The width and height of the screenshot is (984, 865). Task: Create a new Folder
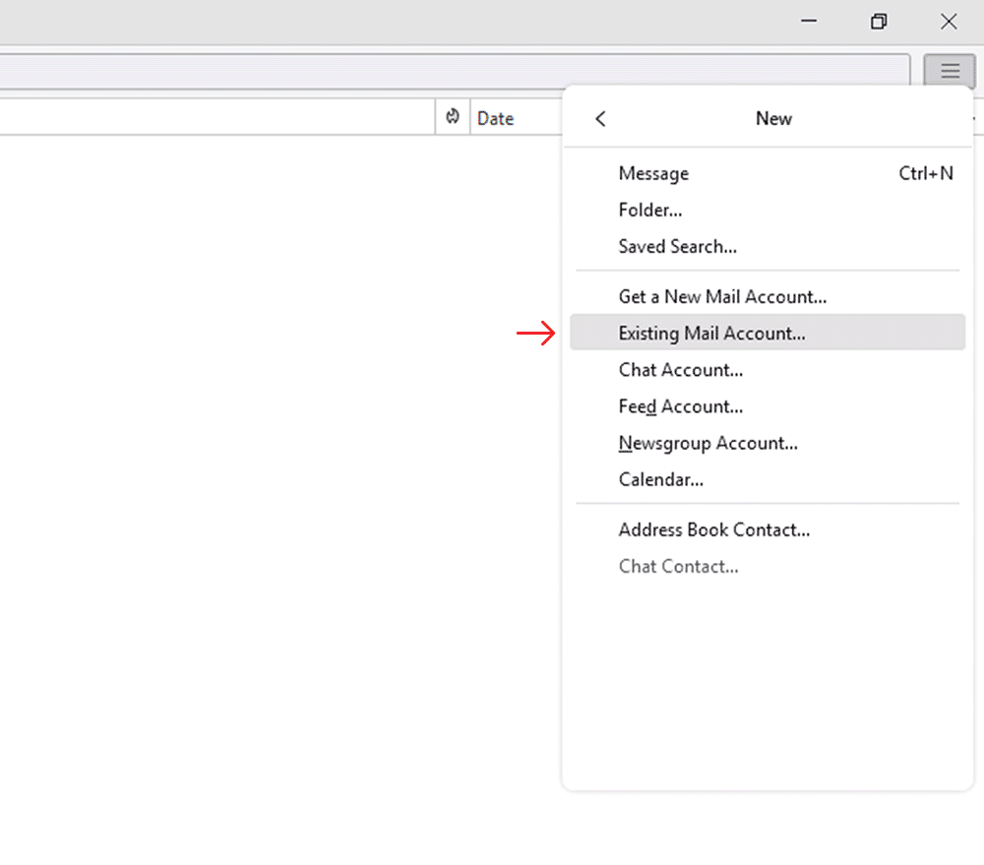650,210
